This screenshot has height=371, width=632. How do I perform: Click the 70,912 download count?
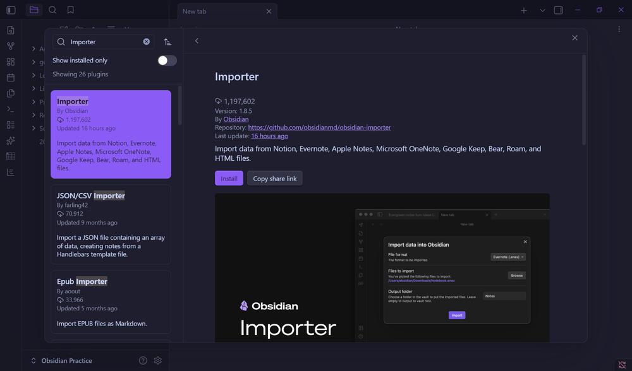coord(74,214)
